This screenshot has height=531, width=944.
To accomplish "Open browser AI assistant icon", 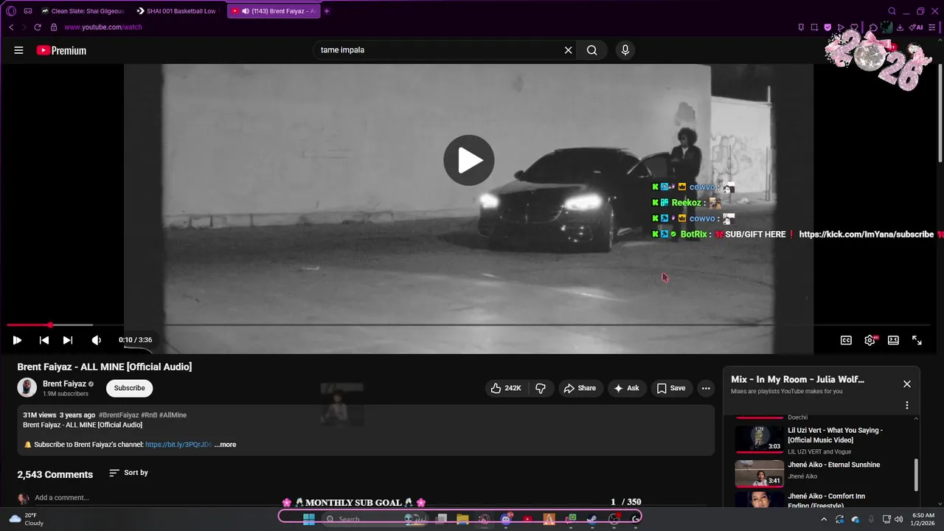I will [917, 27].
